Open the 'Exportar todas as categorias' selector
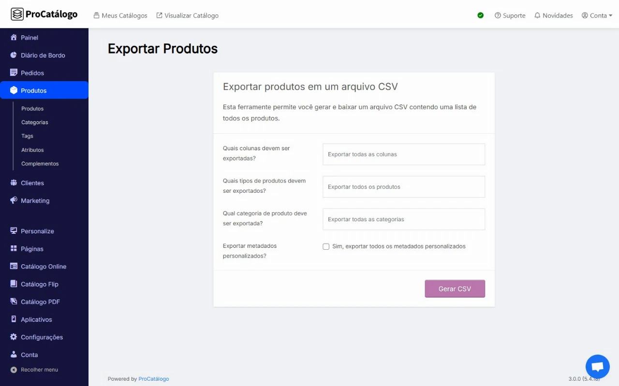Screen dimensions: 619x386 403,219
